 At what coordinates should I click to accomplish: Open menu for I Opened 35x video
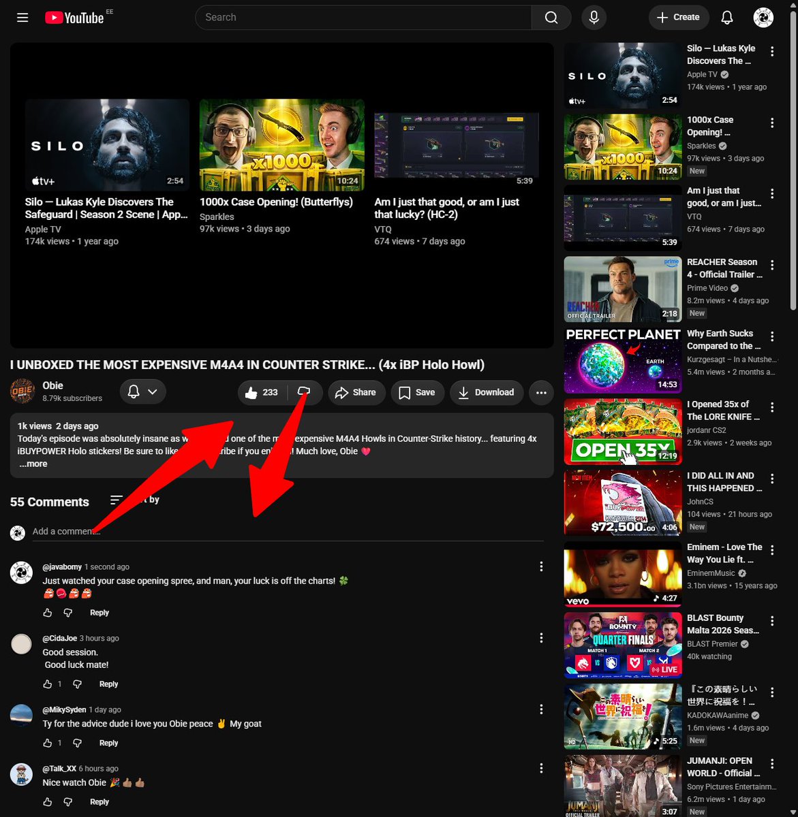click(x=772, y=407)
